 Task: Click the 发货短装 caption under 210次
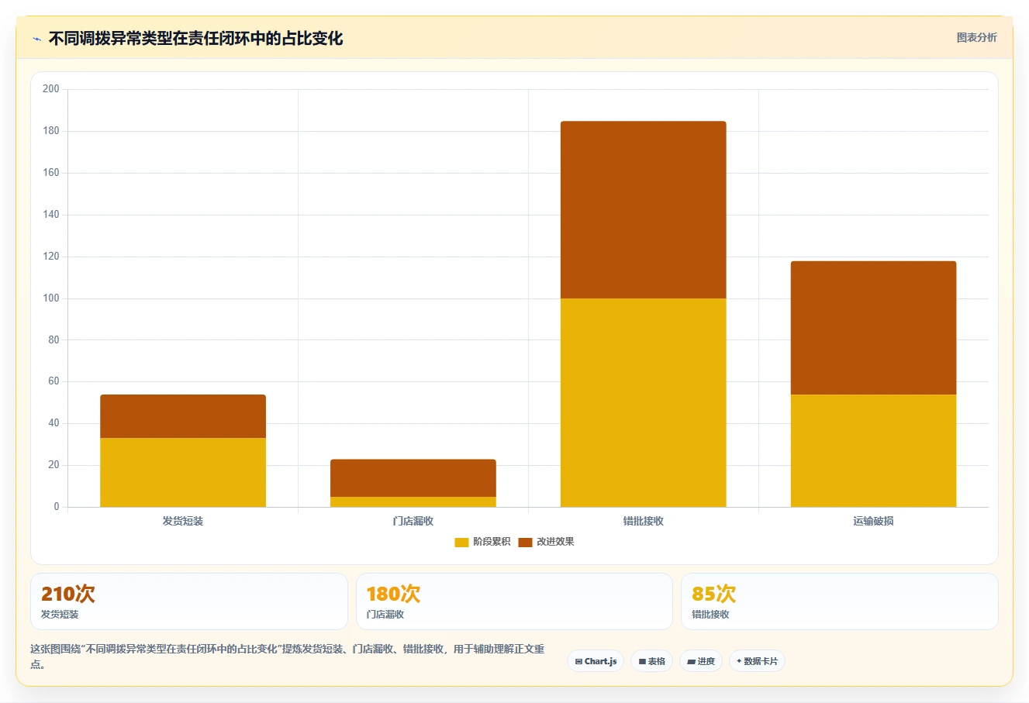(60, 615)
